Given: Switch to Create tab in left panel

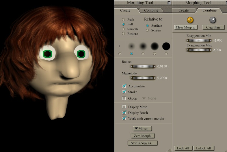Looking at the screenshot, I should 125,10.
